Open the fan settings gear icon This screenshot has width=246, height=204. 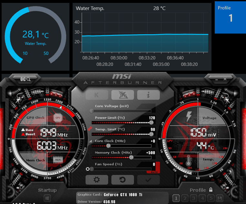click(88, 169)
